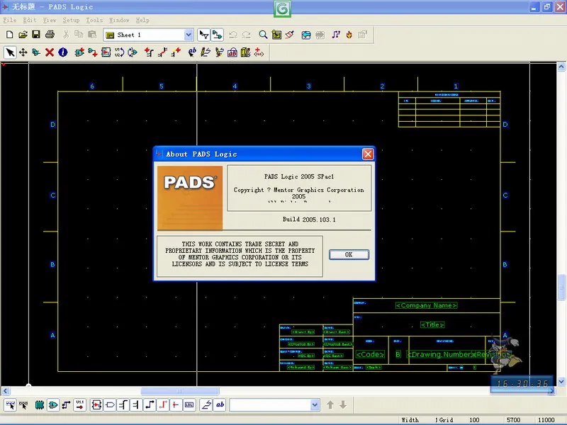Open the Tools menu
567x425 pixels.
coord(94,21)
